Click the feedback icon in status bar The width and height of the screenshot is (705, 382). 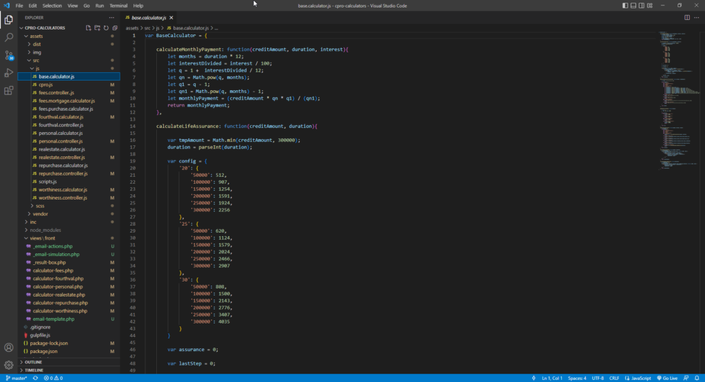pyautogui.click(x=686, y=378)
